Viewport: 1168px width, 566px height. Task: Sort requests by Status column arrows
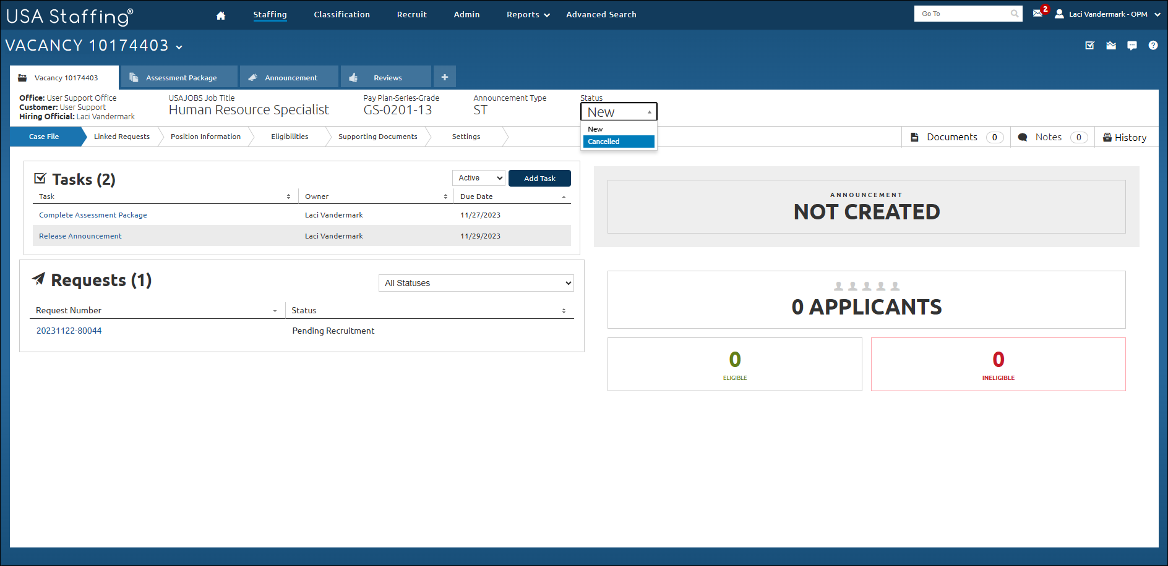[564, 311]
